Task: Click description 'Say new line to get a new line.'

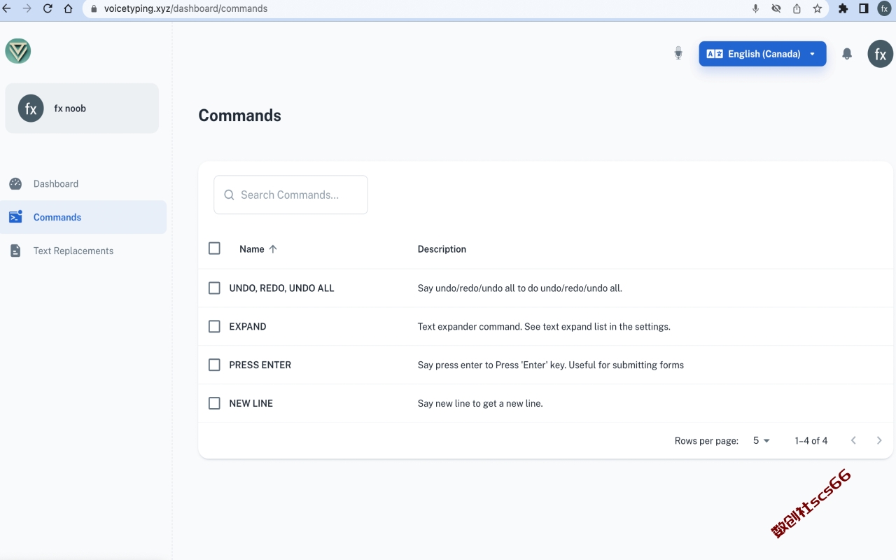Action: tap(480, 403)
